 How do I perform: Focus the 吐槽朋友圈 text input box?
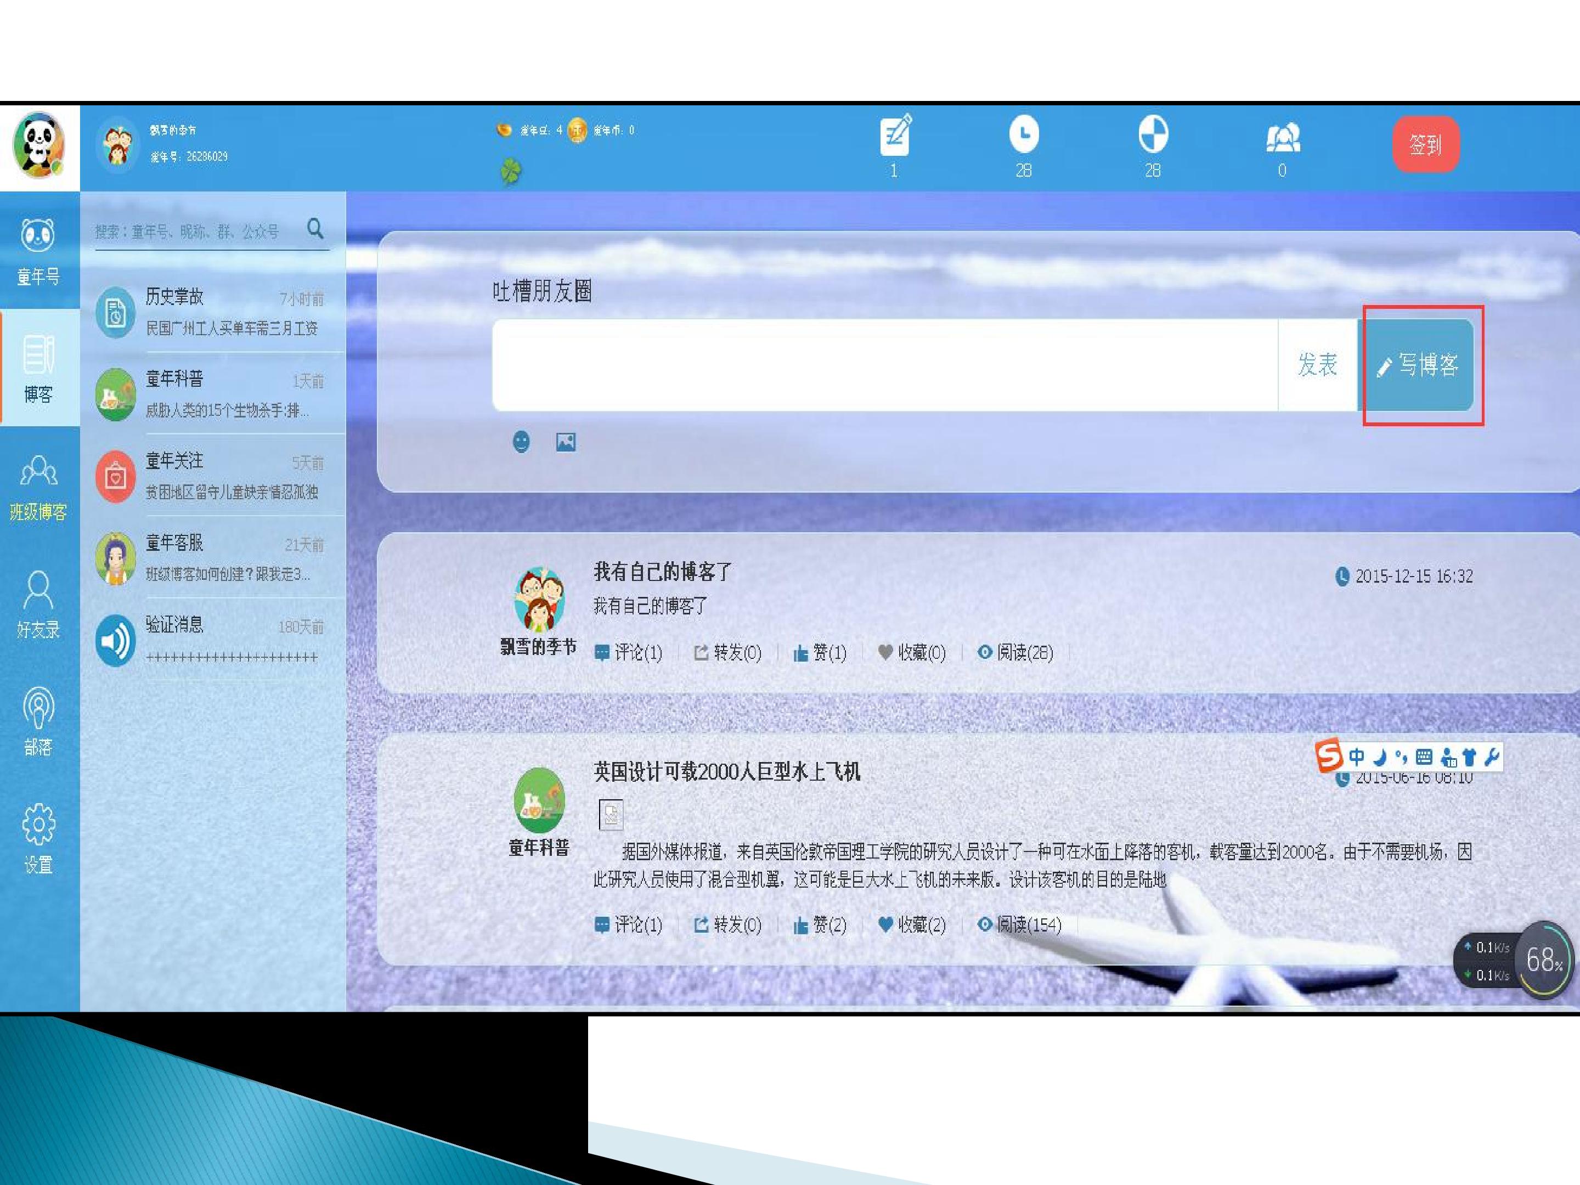[x=884, y=365]
